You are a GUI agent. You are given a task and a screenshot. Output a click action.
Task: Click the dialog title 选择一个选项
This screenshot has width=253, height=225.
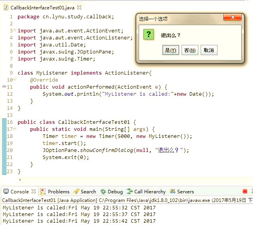(x=153, y=19)
